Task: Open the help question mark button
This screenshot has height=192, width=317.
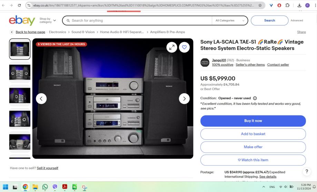Action: [x=307, y=171]
